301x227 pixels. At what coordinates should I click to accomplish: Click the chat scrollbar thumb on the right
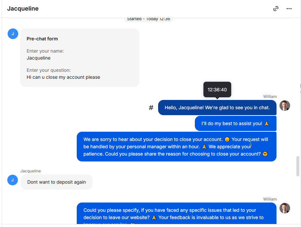(298, 166)
